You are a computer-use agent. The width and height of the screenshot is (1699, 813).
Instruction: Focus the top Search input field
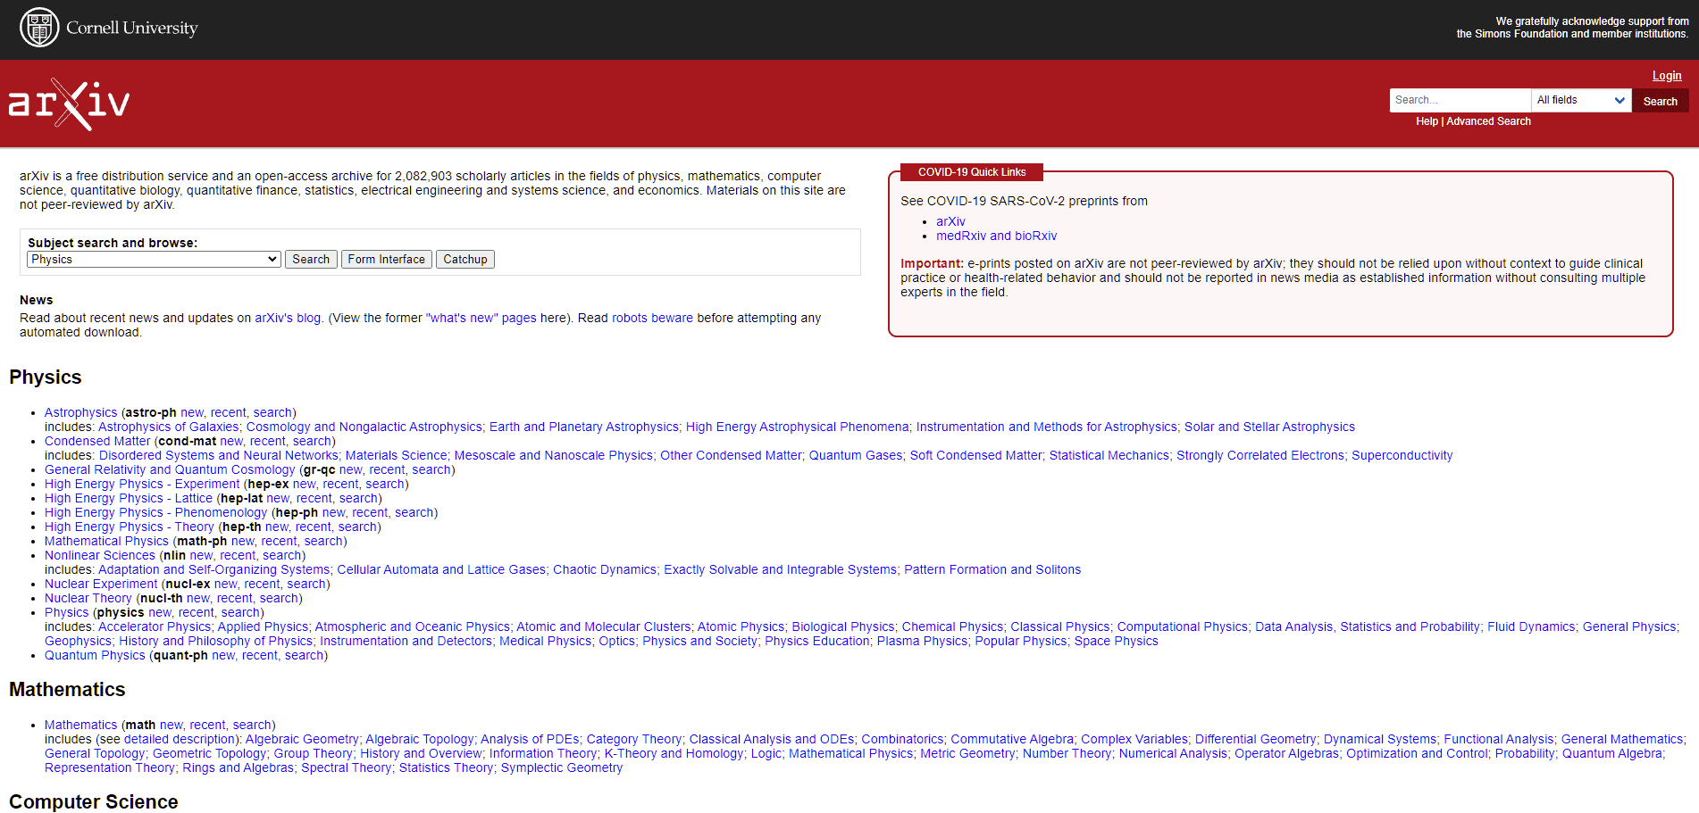click(x=1460, y=100)
